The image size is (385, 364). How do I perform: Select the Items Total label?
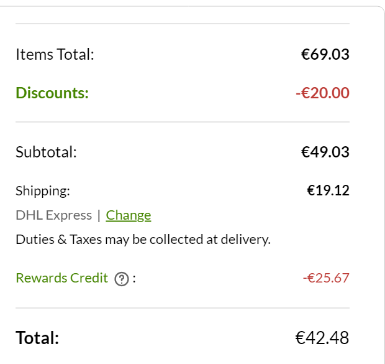click(x=55, y=54)
